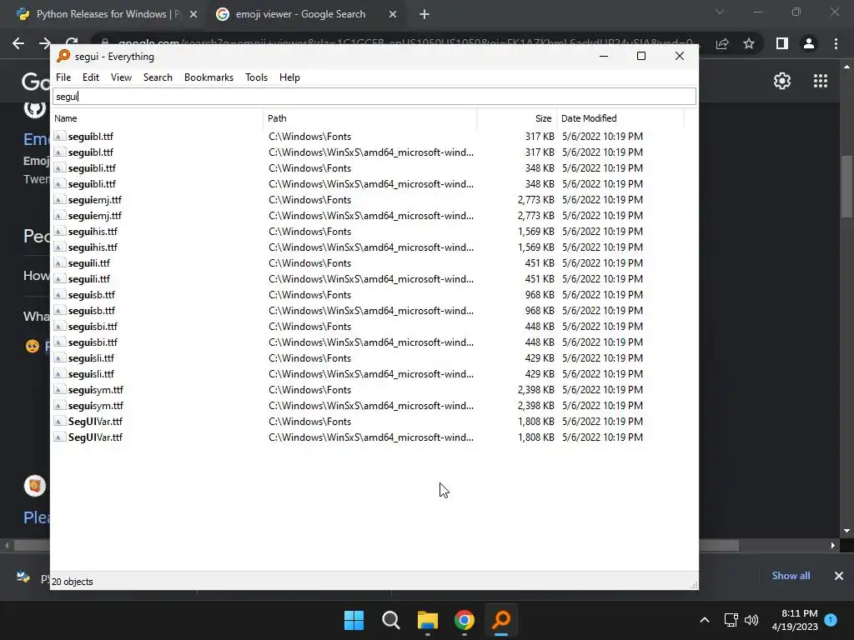Click font file icon of seguisym.ttf Fonts row

click(59, 390)
